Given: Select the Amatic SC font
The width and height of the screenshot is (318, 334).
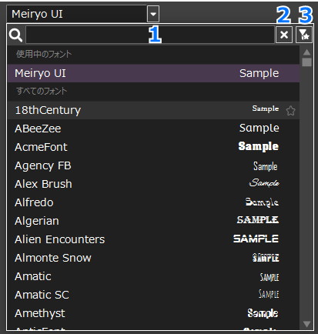Looking at the screenshot, I should pyautogui.click(x=153, y=295).
